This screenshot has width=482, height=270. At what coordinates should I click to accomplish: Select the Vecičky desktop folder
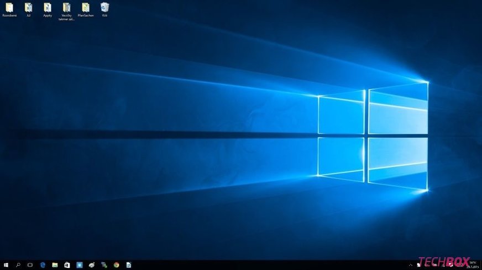pos(66,9)
